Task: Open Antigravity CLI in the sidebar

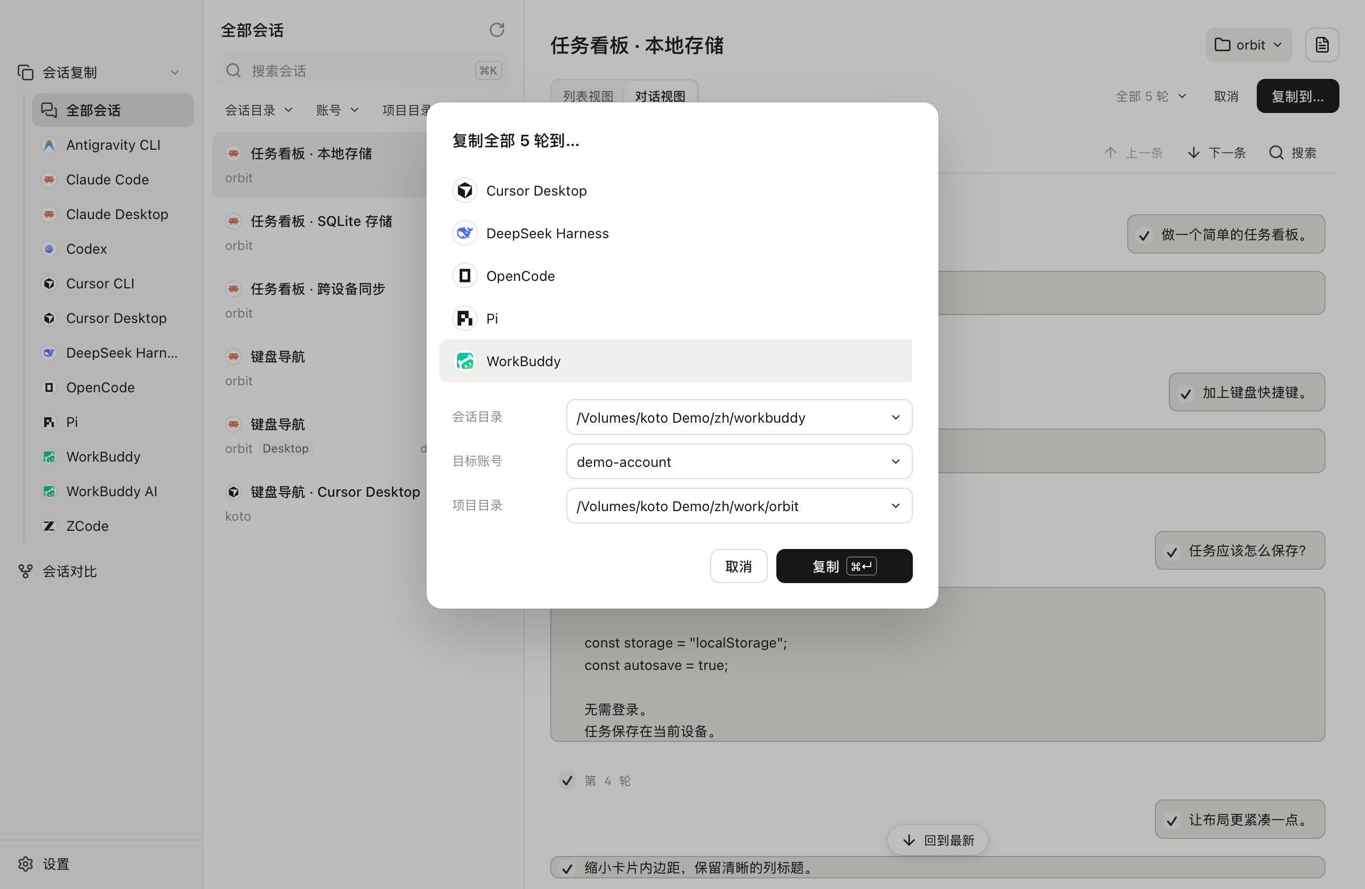Action: [x=113, y=145]
